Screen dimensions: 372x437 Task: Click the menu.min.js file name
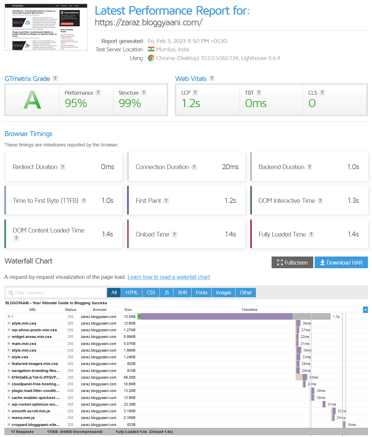[23, 418]
